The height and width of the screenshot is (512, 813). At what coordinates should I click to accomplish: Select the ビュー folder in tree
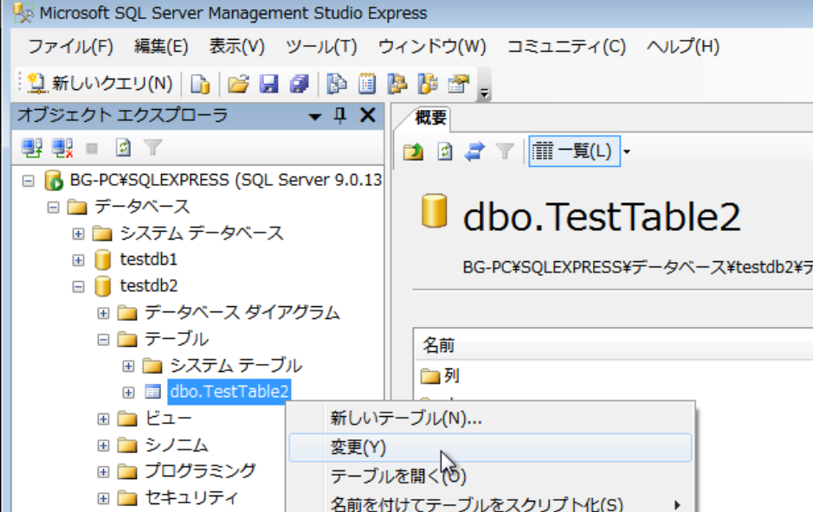(168, 419)
